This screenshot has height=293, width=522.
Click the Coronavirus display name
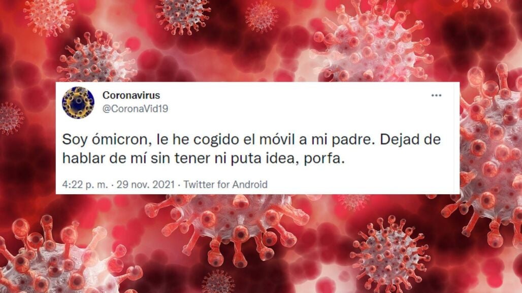click(x=131, y=95)
